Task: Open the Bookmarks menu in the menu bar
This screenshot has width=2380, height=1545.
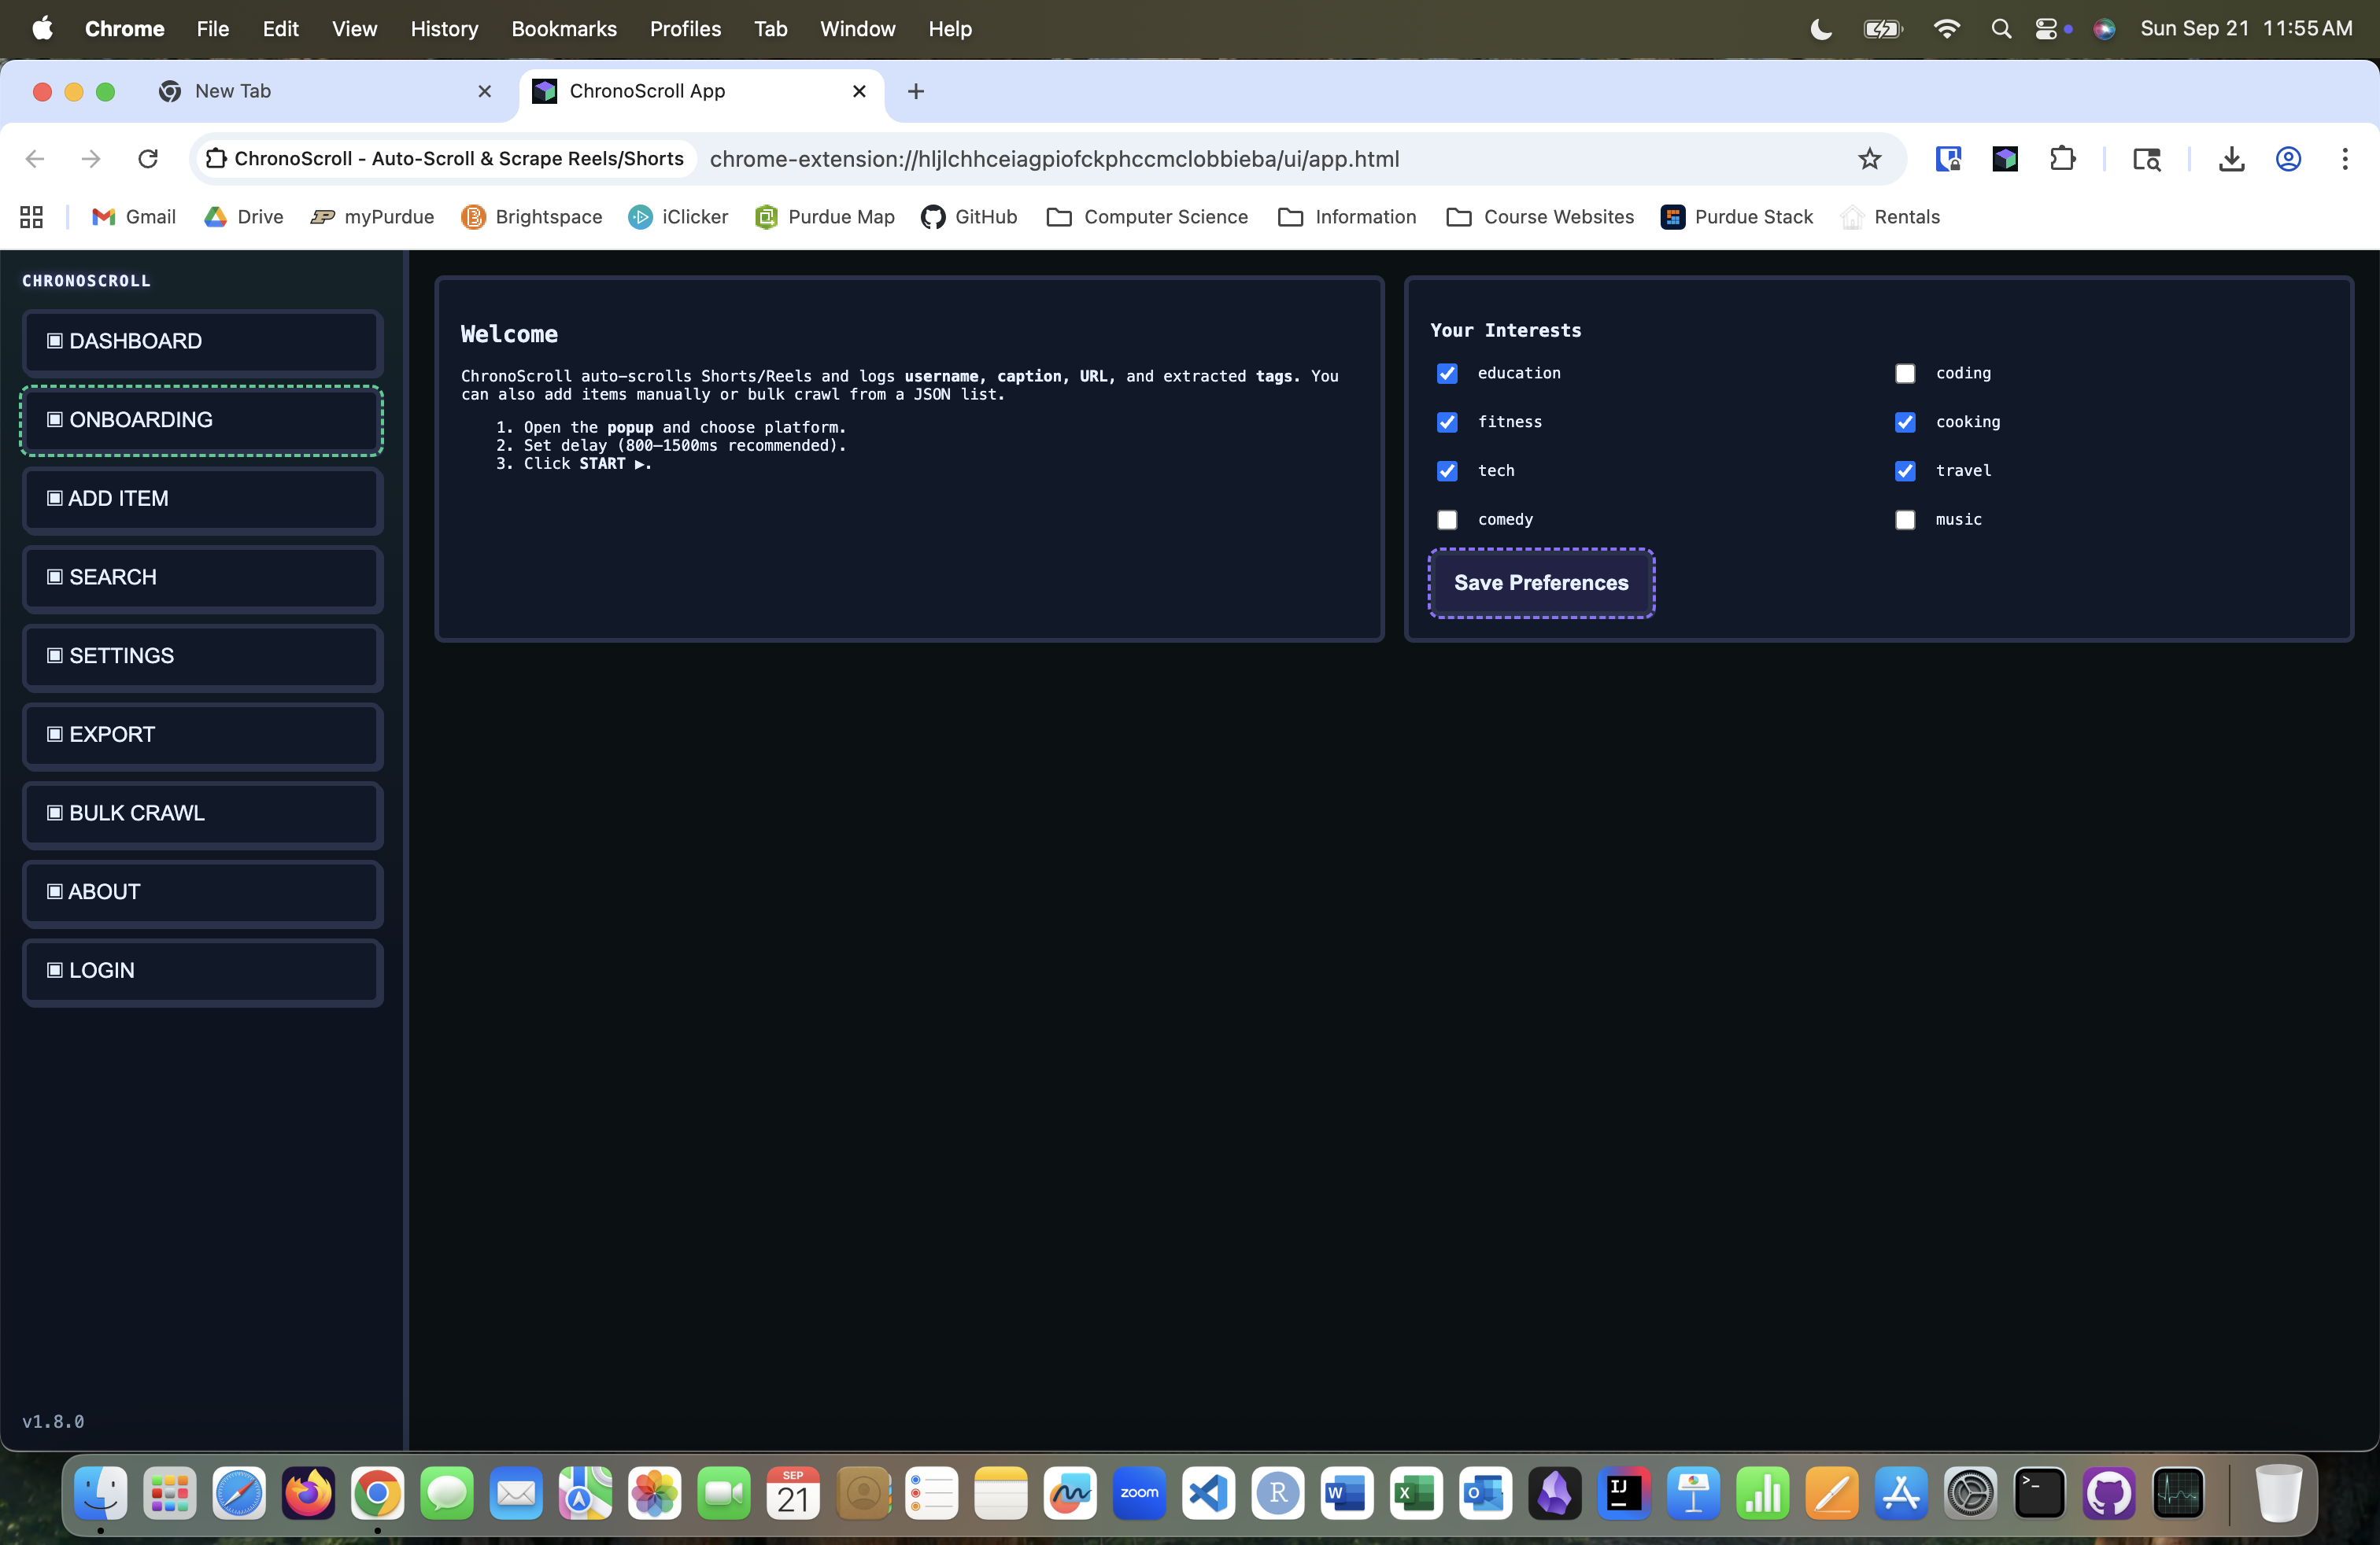Action: click(563, 29)
